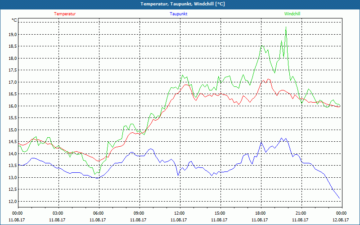360x225 pixels.
Task: Click the 13,5 y-axis value
Action: [13, 166]
